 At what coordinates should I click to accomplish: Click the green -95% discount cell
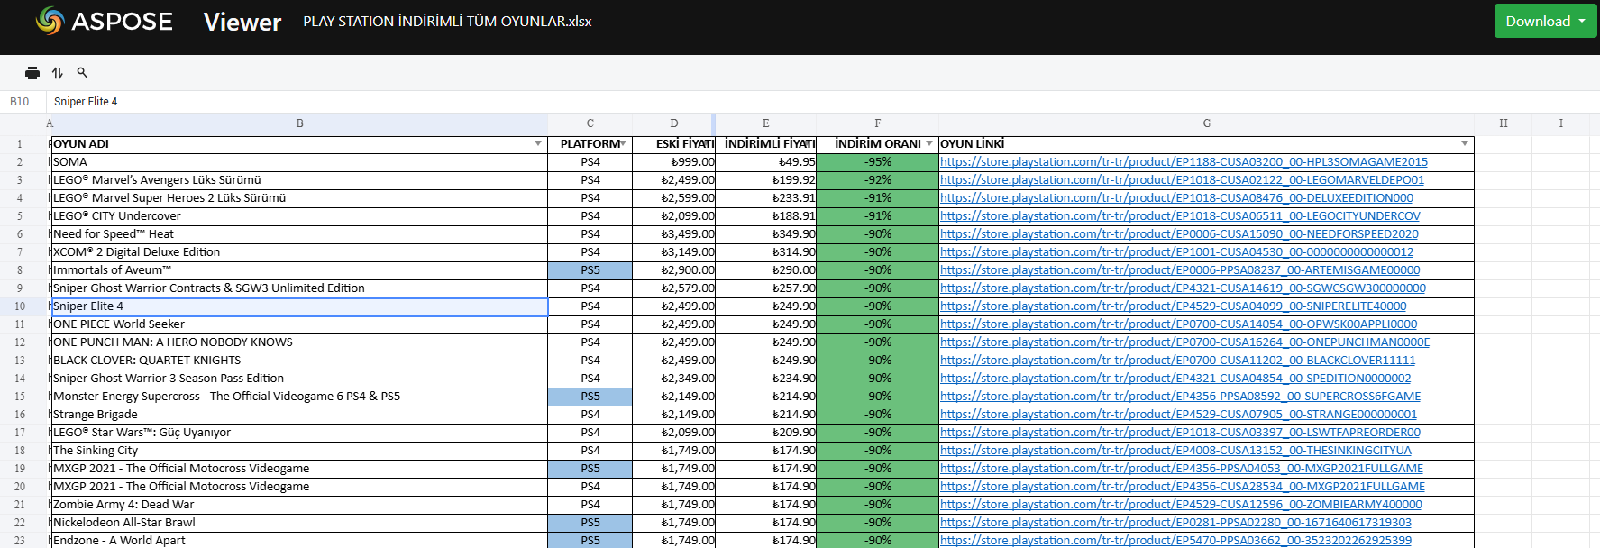(x=878, y=162)
